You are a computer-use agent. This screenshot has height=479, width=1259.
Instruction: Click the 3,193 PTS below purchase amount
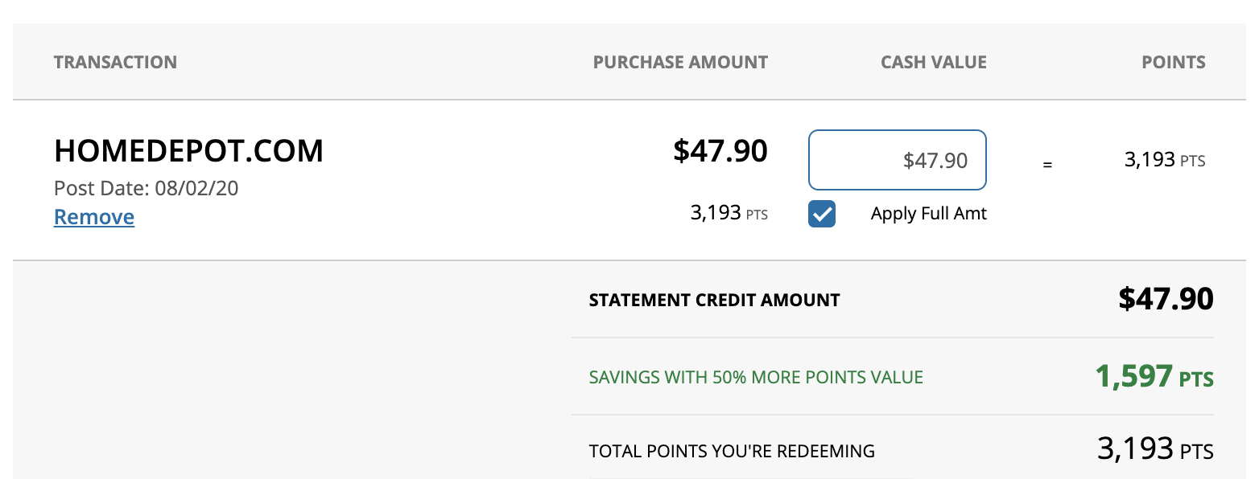pos(729,213)
